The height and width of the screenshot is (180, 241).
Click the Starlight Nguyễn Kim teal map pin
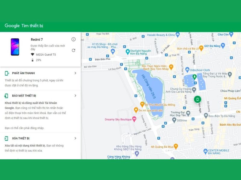(x=128, y=51)
